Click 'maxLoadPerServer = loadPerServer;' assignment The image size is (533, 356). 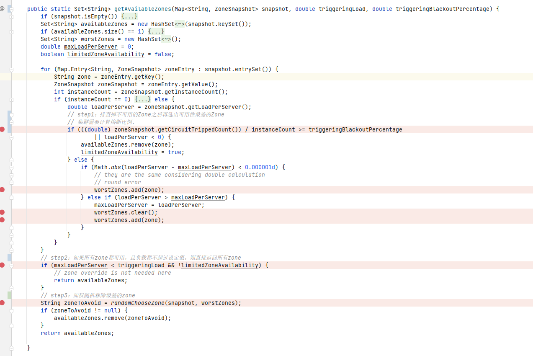click(149, 205)
